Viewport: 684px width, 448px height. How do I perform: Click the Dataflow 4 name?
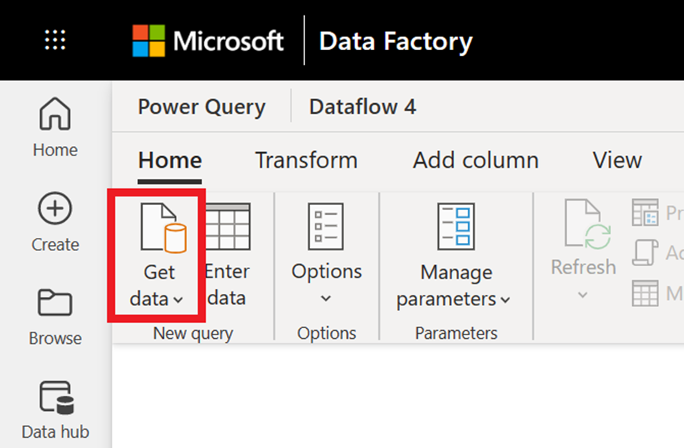[x=362, y=107]
